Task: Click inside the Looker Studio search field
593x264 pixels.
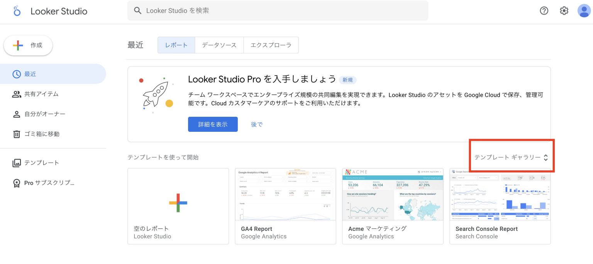Action: click(x=270, y=10)
